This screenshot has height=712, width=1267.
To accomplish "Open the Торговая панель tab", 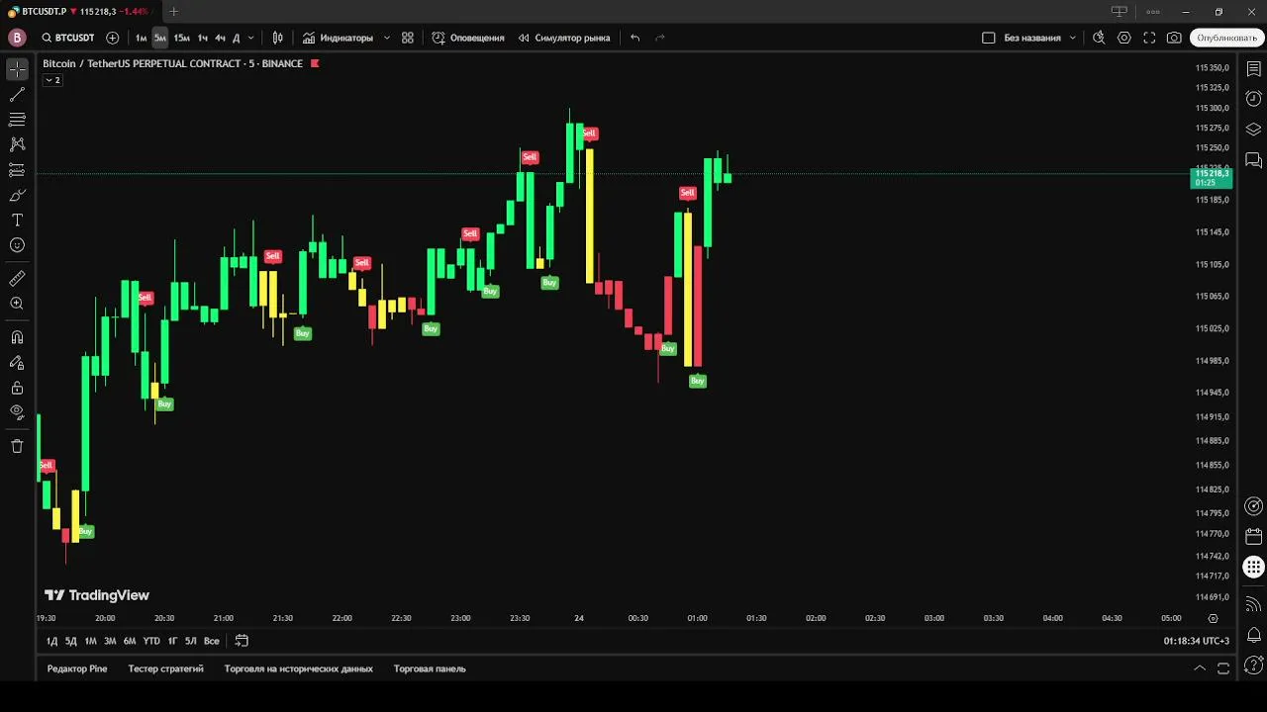I will 430,668.
